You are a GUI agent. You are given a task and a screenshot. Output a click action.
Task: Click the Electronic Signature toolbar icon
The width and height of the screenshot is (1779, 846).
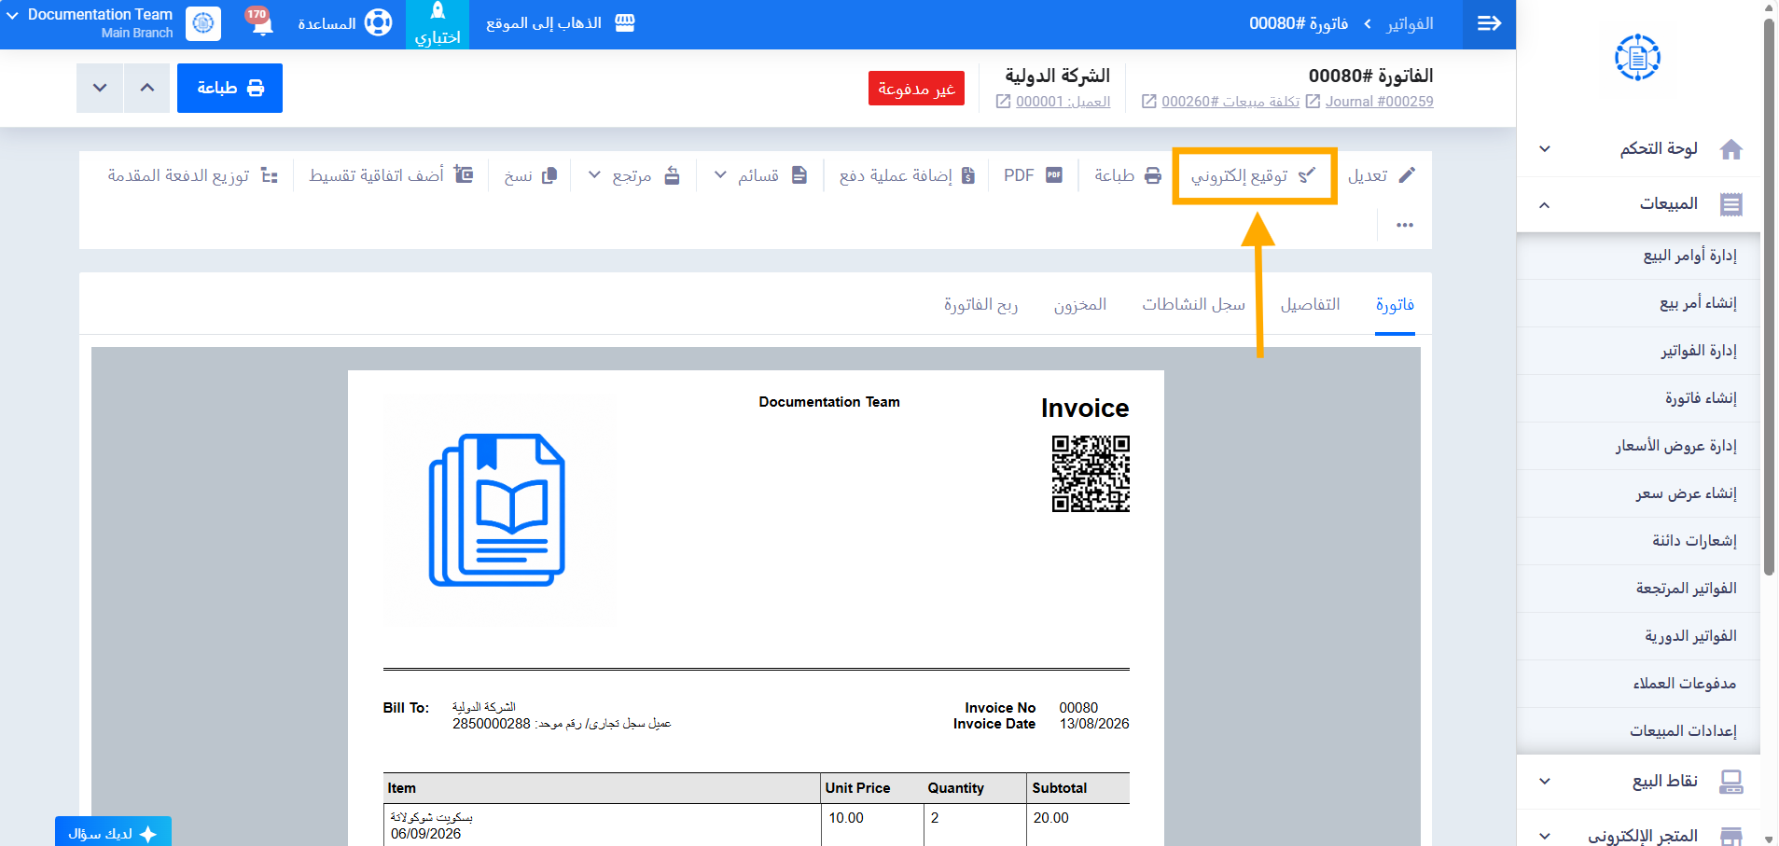[1307, 175]
